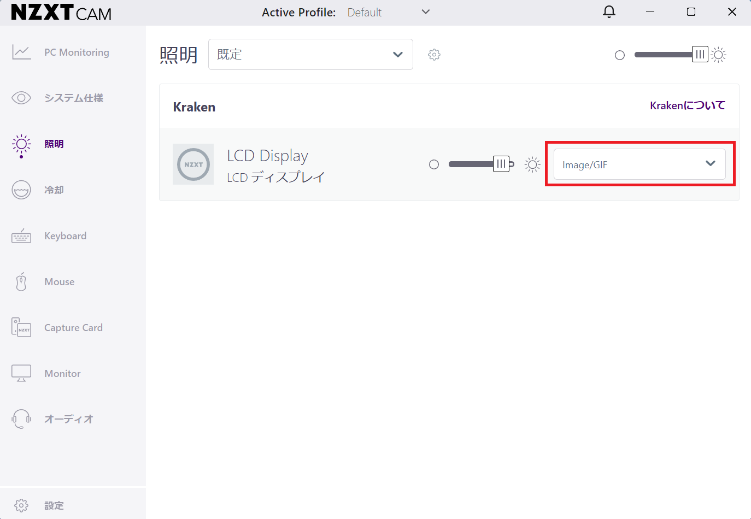Viewport: 751px width, 519px height.
Task: Open the 既定 lighting profile dropdown
Action: [310, 54]
